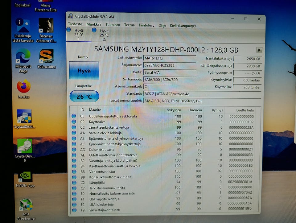Open NVIDIA App desktop shortcut
Screen dimensions: 296x223
pyautogui.click(x=25, y=180)
